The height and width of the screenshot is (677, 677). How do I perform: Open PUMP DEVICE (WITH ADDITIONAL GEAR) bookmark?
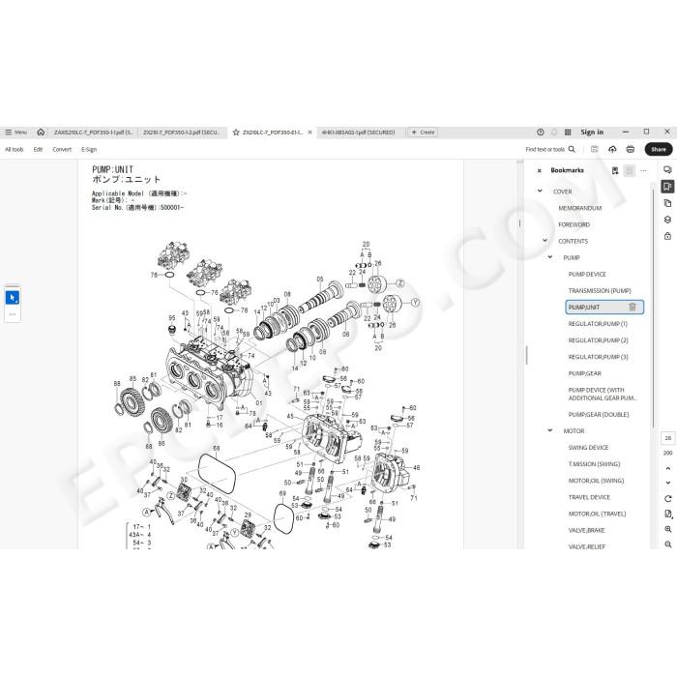(x=603, y=394)
